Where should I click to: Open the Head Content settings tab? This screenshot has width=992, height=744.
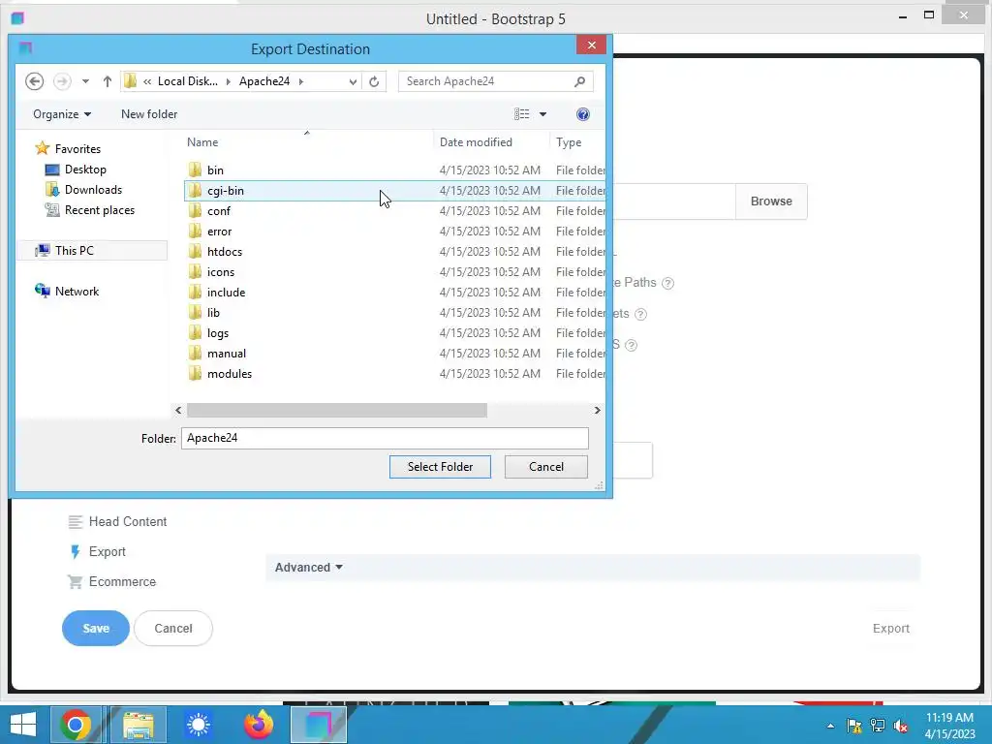117,522
